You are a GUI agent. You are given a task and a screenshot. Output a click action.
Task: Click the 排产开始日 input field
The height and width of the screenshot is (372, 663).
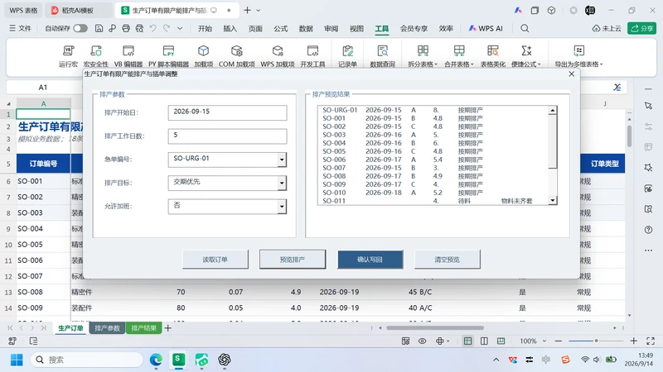click(x=227, y=112)
